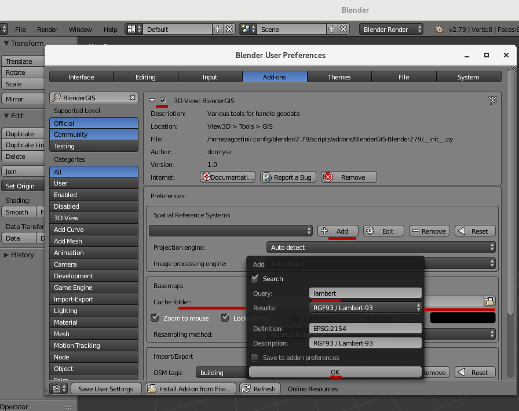Refresh the add-ons list
The width and height of the screenshot is (519, 411).
click(260, 388)
